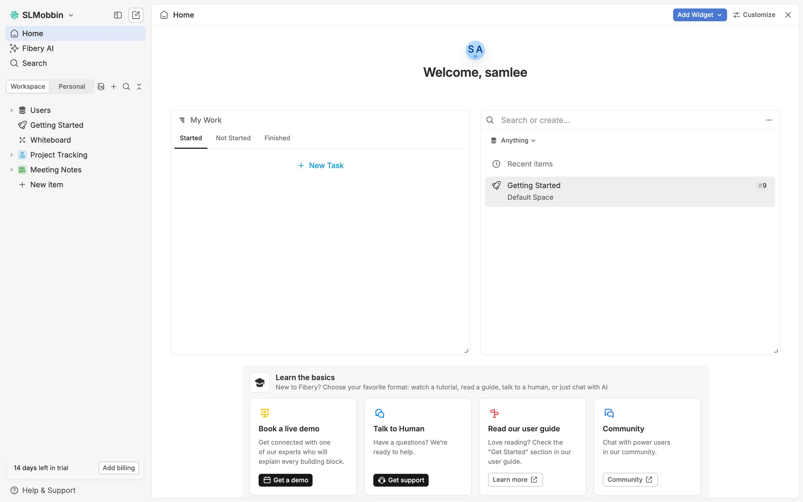Screen dimensions: 803x502
Task: Click the new entity compose icon
Action: click(x=136, y=15)
